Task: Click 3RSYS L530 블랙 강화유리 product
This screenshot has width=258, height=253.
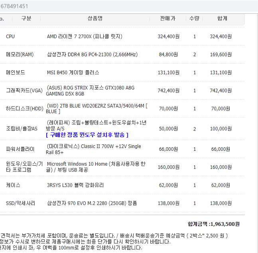Action: point(75,185)
